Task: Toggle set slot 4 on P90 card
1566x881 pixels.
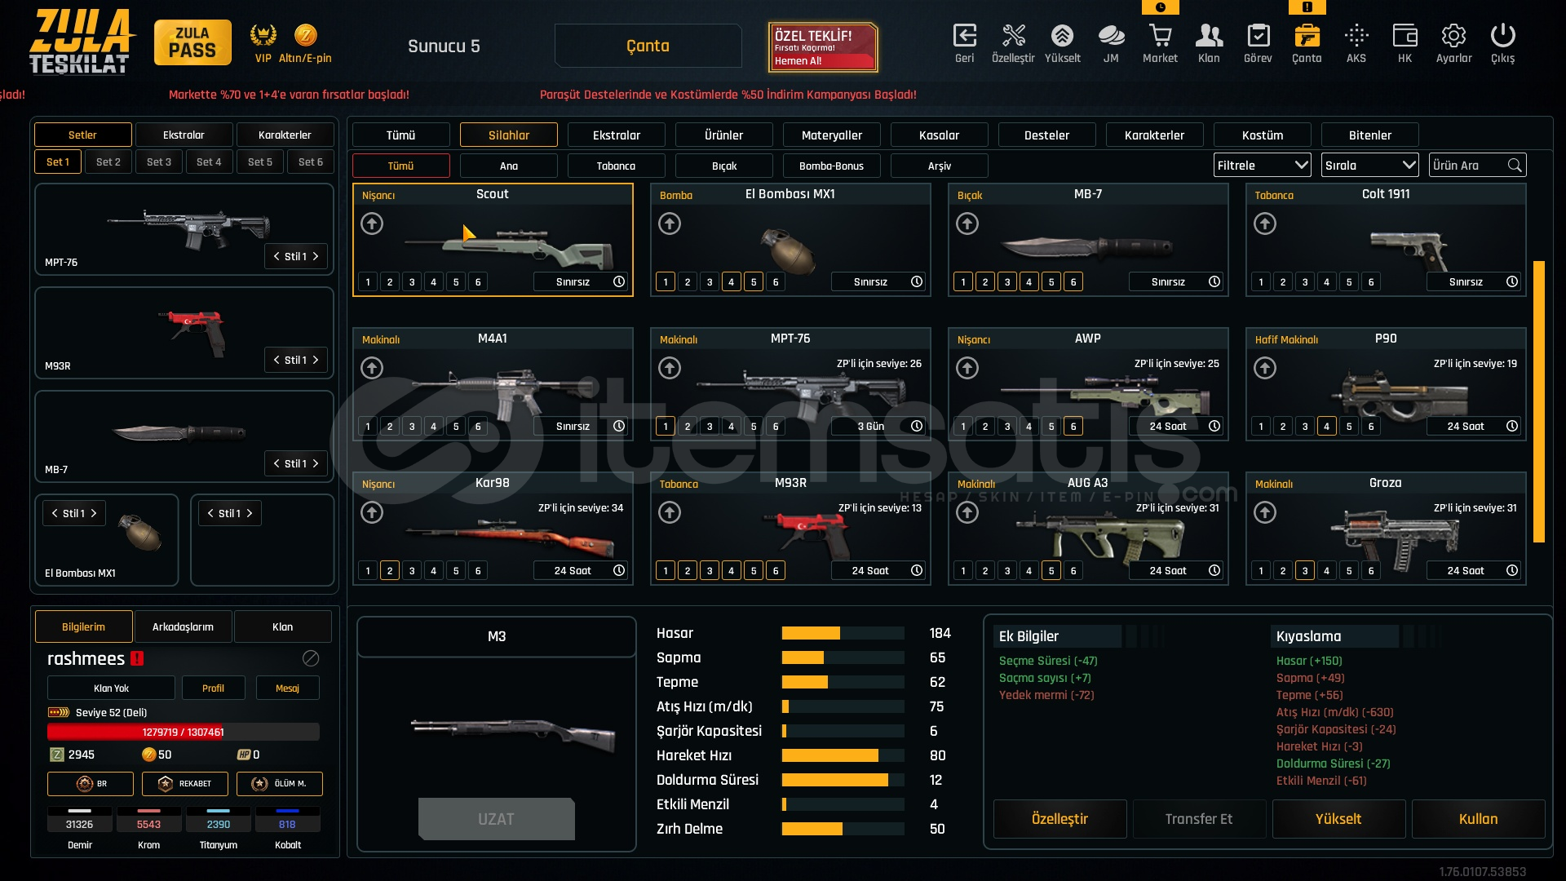Action: 1327,427
